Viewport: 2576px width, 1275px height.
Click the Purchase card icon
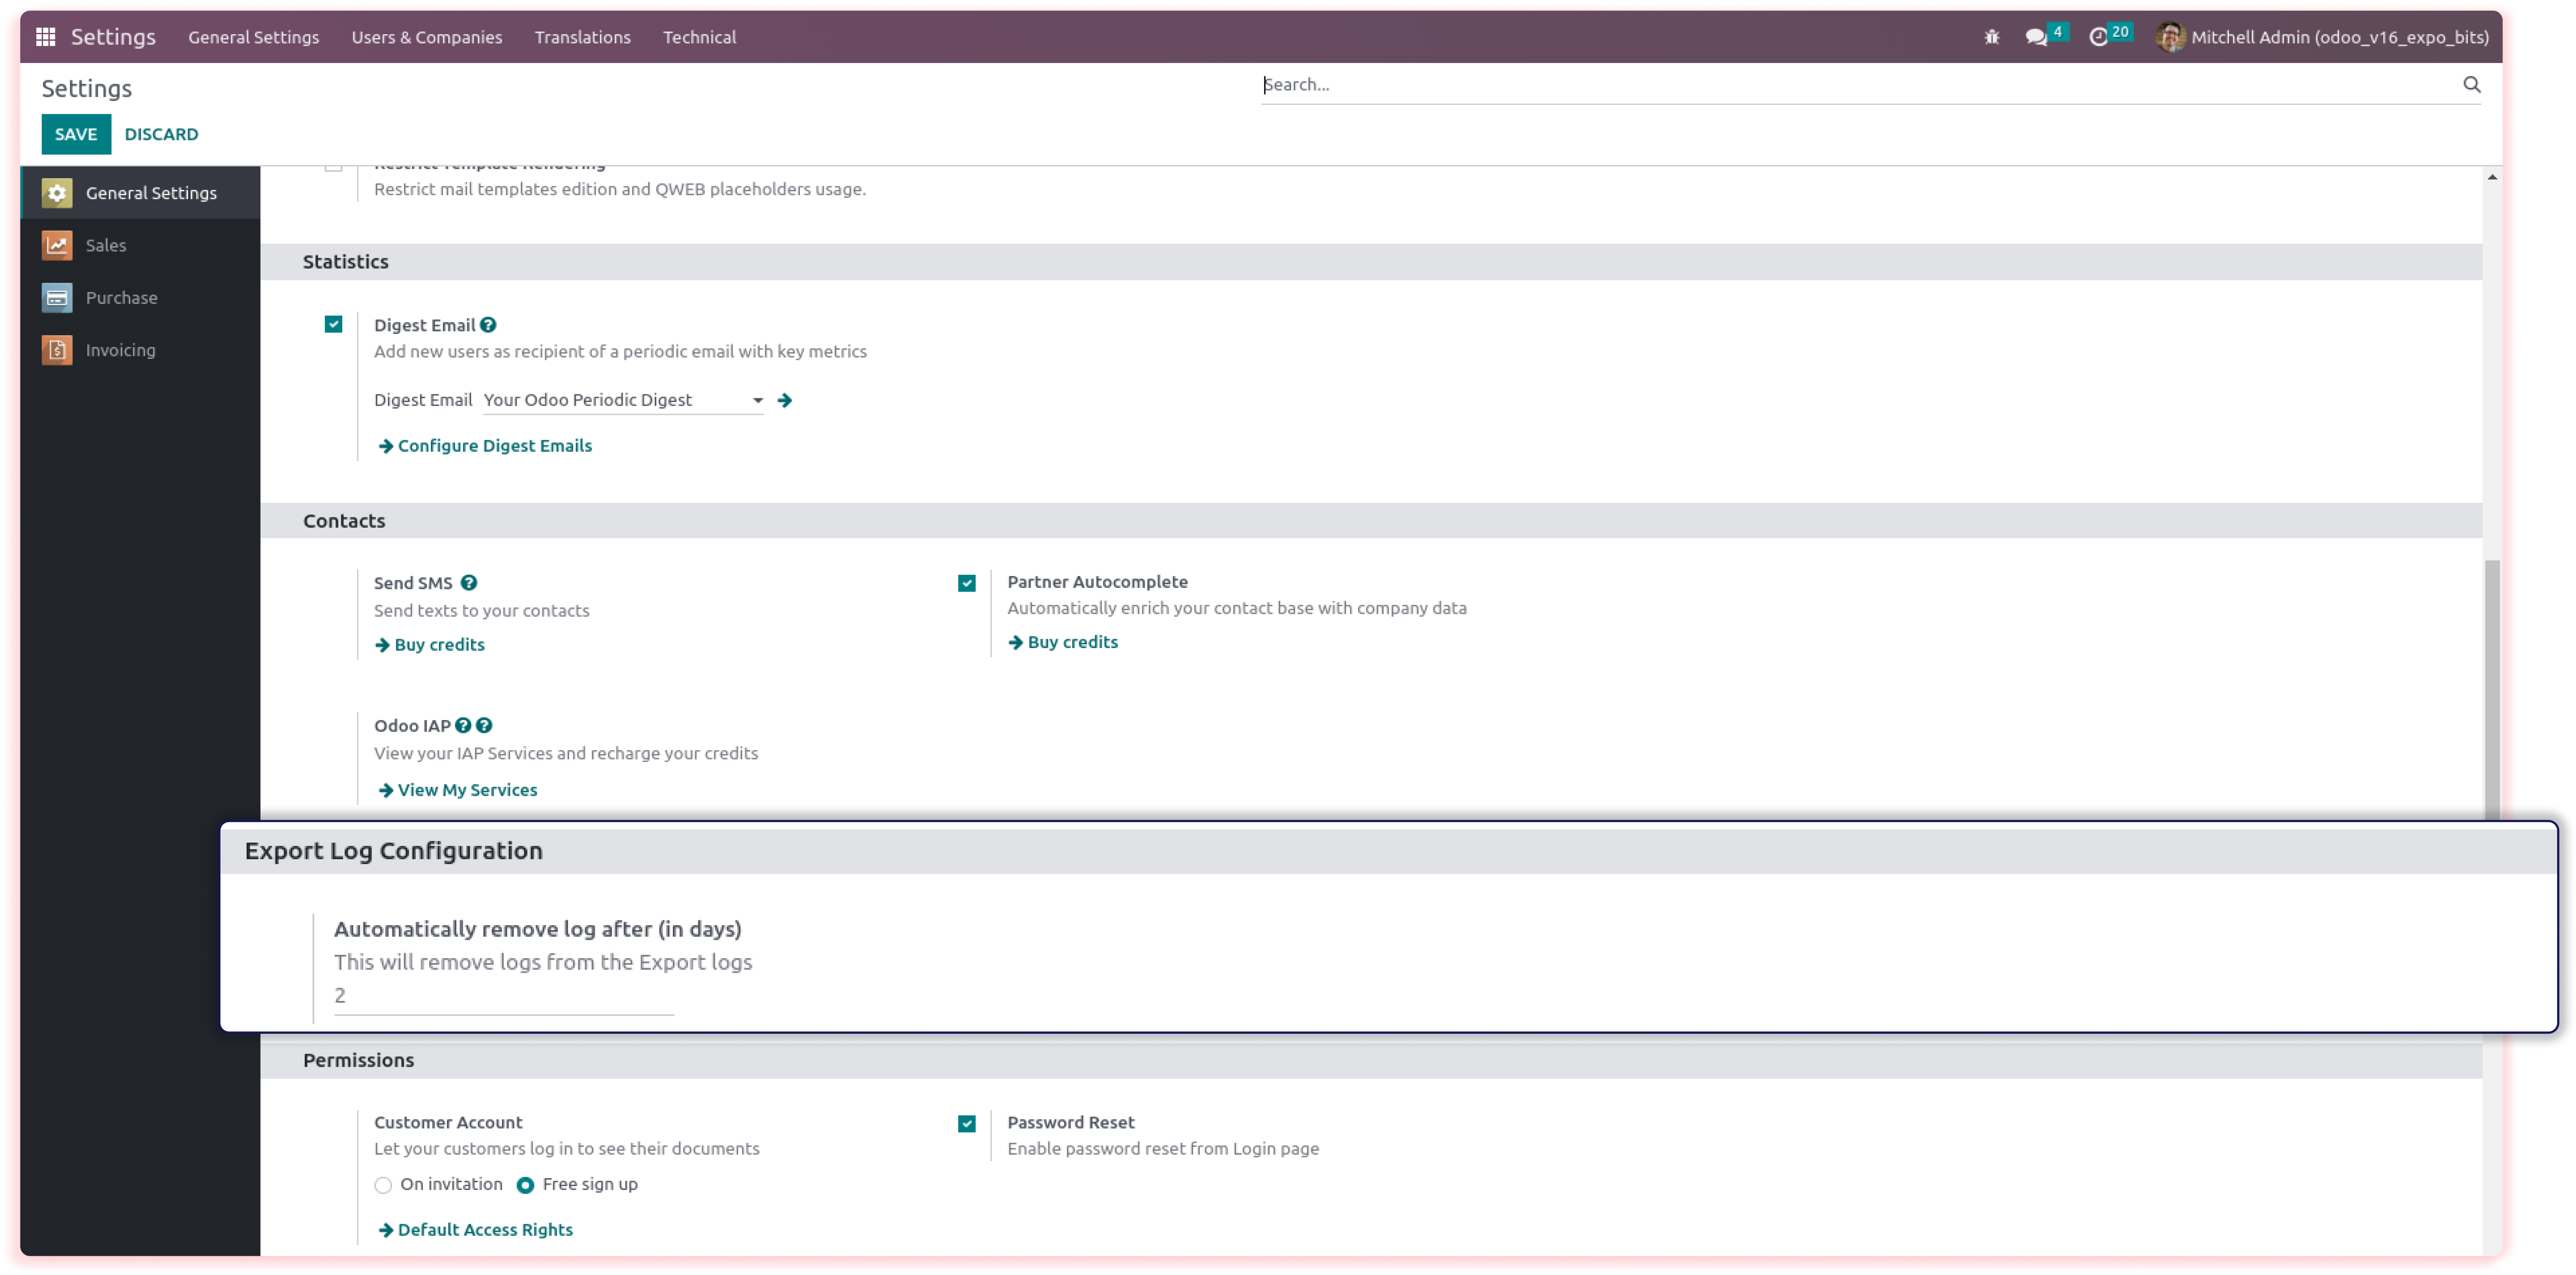pyautogui.click(x=57, y=297)
